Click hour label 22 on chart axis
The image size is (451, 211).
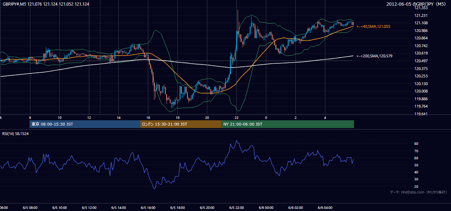tap(236, 118)
